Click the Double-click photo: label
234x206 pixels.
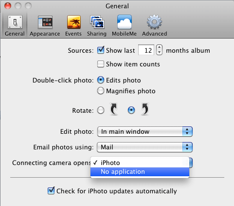[x=63, y=81]
